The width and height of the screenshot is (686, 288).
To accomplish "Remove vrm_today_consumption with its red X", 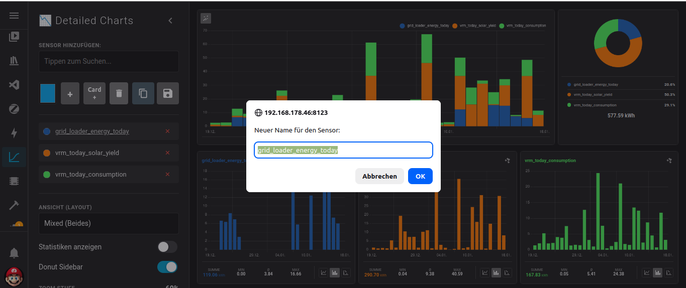I will [x=168, y=175].
